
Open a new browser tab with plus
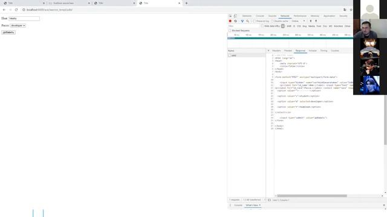coord(186,3)
